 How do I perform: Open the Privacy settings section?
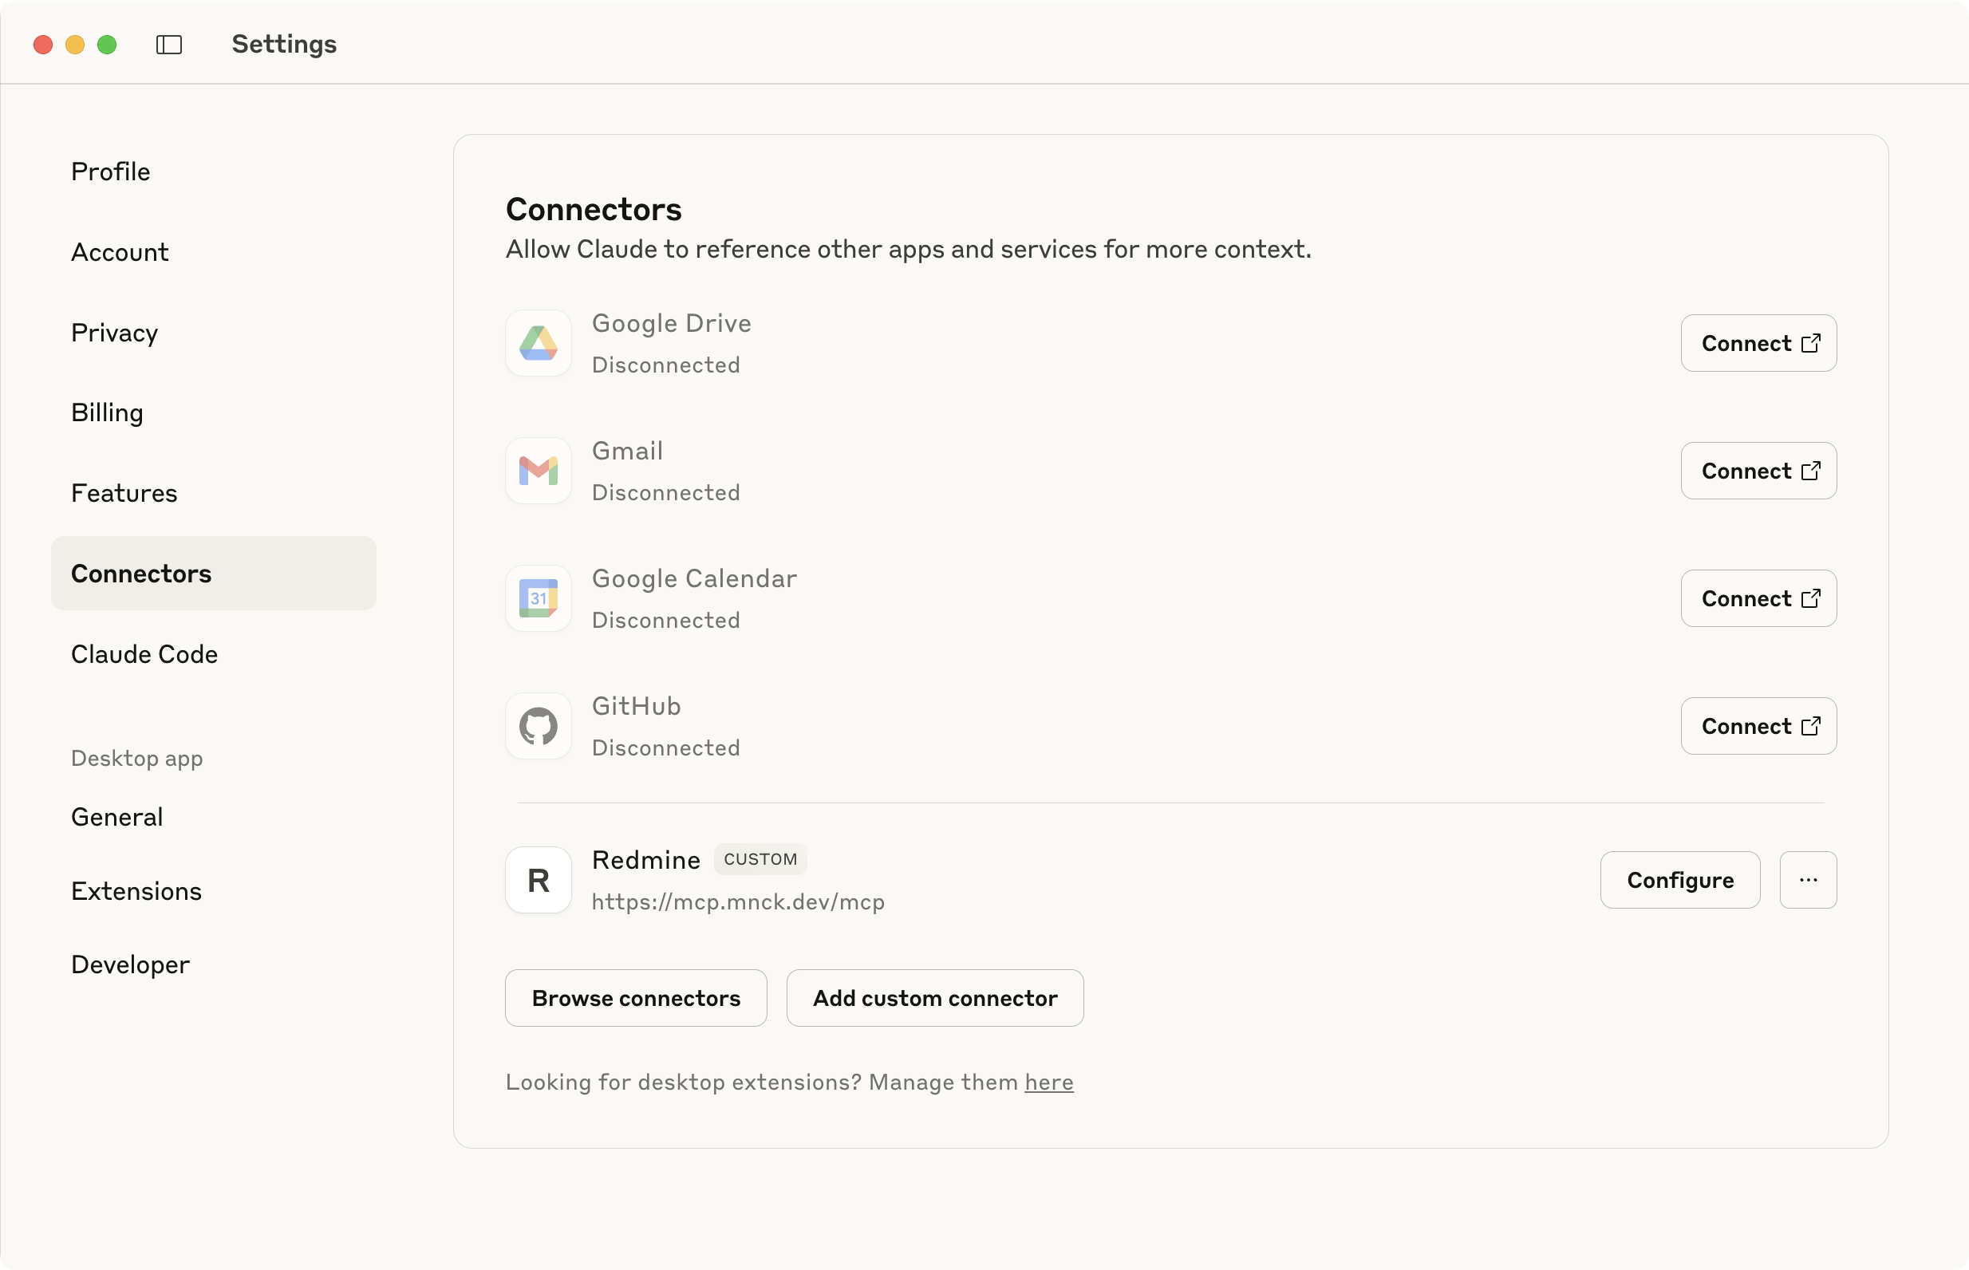pyautogui.click(x=114, y=333)
